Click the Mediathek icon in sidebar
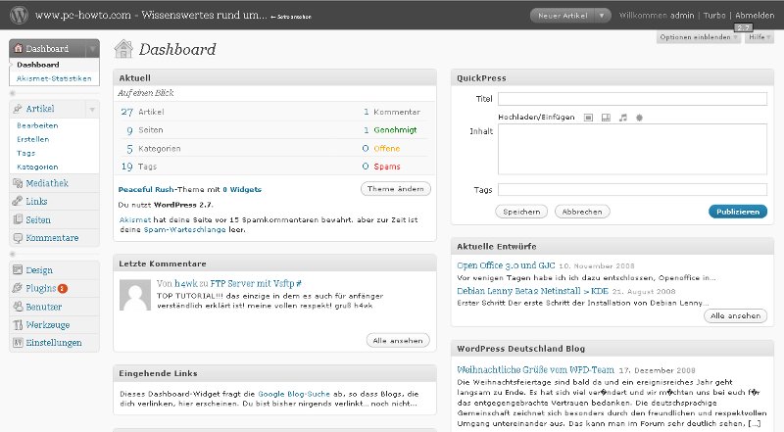 coord(18,183)
